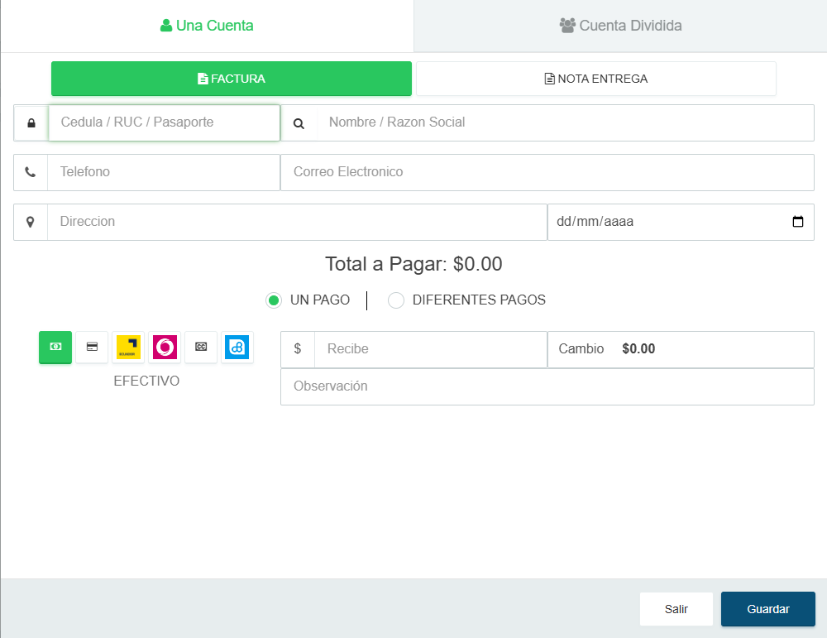Choose the magenta swirl logo payment method
This screenshot has height=638, width=827.
click(165, 348)
